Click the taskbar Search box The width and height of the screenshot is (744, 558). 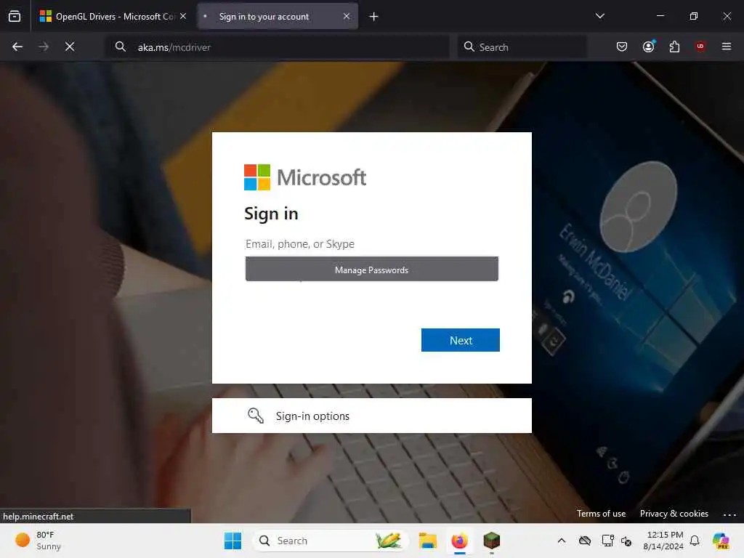click(331, 541)
